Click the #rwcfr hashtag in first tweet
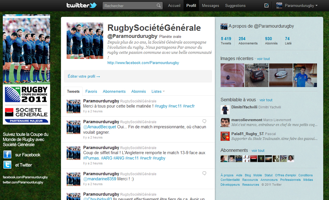 [188, 106]
